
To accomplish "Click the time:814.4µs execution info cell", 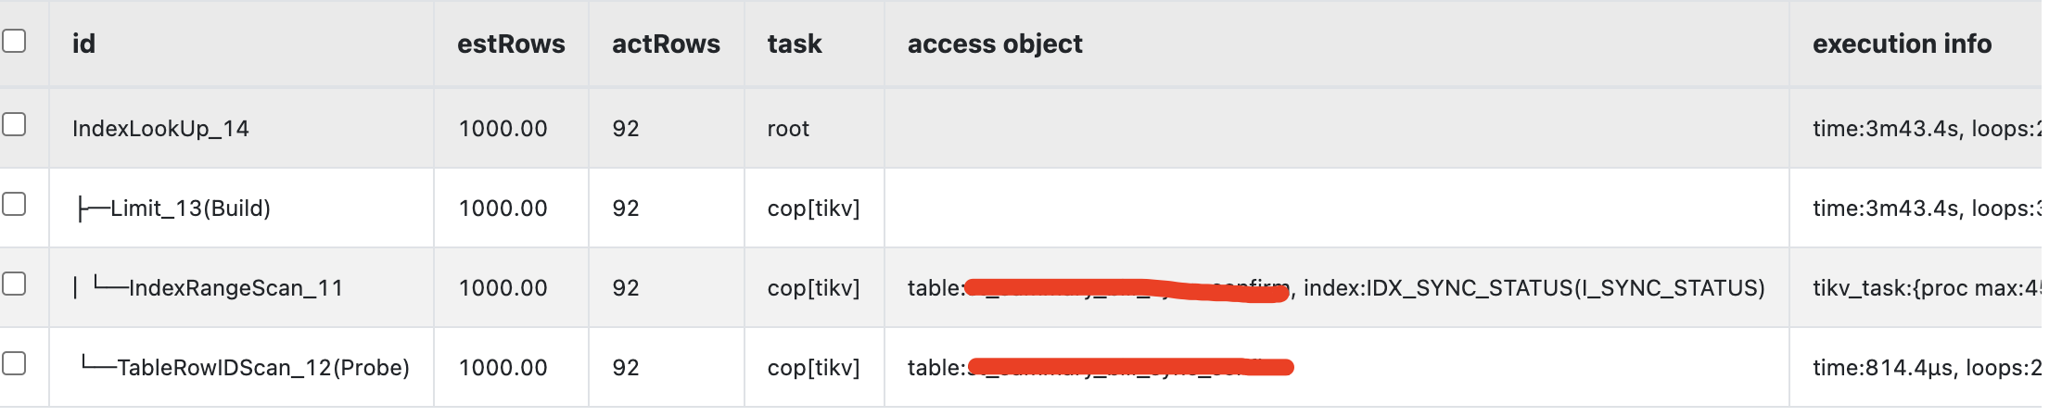I will (x=1926, y=368).
